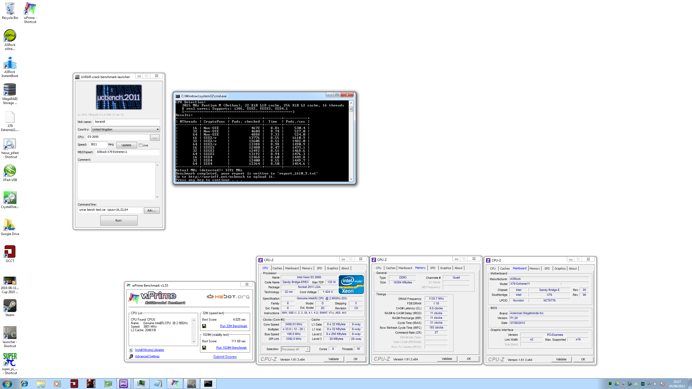Click the floppy save icon for 1024M score
This screenshot has width=692, height=389.
coord(204,348)
